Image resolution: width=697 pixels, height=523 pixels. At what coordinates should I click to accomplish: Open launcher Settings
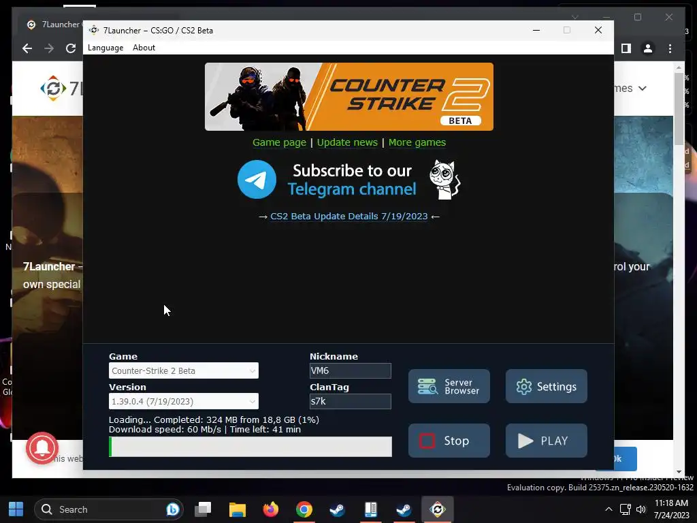pos(547,386)
